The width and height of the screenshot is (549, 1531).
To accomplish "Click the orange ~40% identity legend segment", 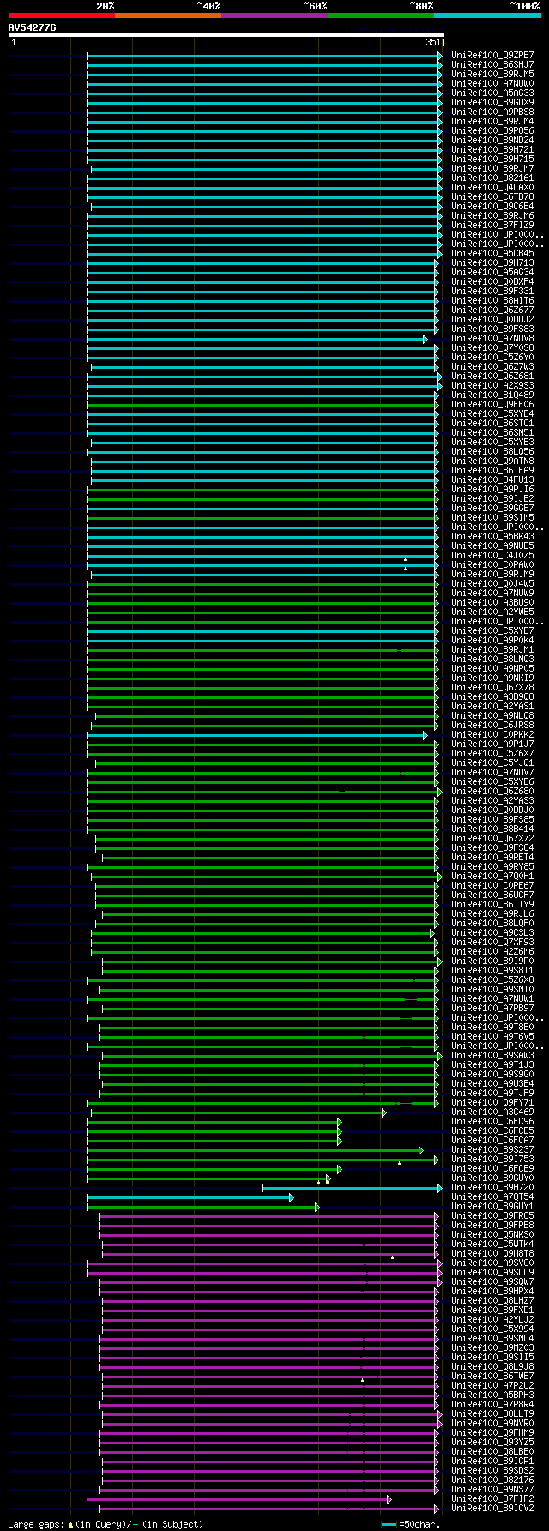I will (x=168, y=15).
